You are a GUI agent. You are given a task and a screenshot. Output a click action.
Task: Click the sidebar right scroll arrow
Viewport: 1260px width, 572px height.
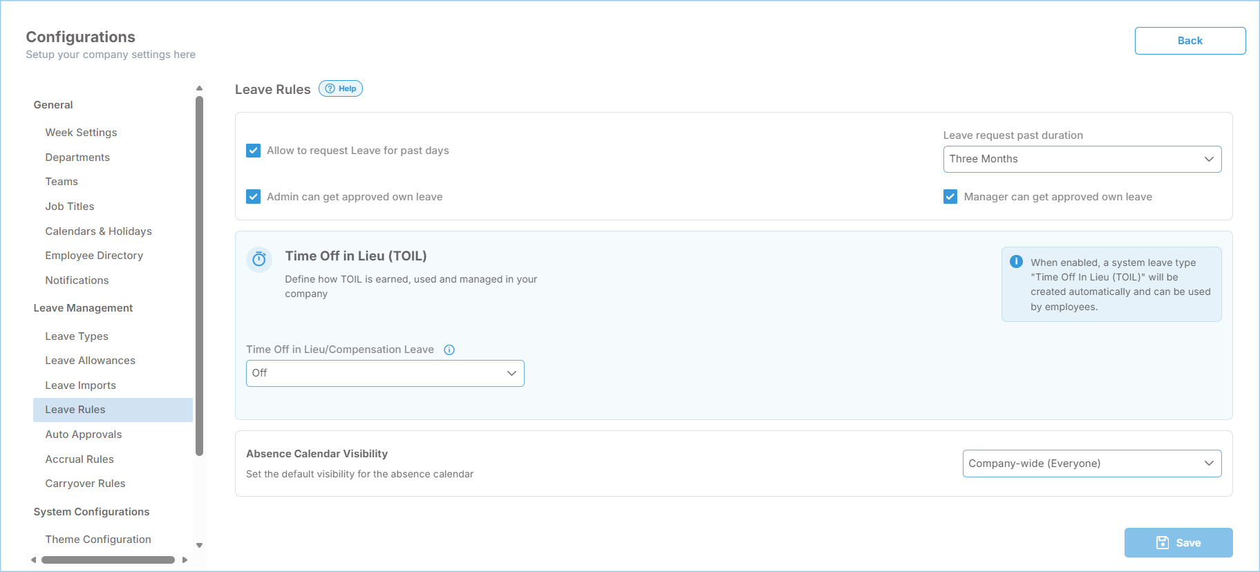click(x=185, y=560)
